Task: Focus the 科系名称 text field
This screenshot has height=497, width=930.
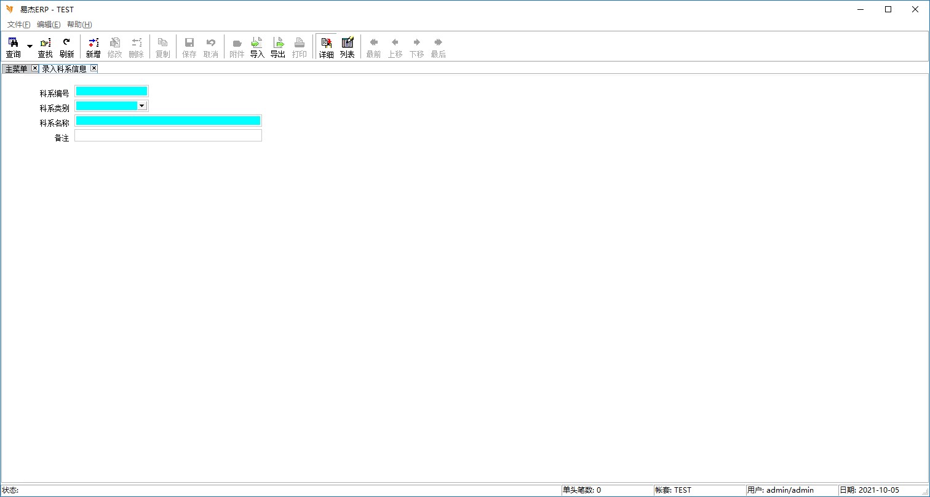Action: click(x=168, y=121)
